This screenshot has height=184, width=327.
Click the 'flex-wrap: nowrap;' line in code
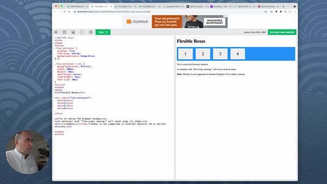69,53
